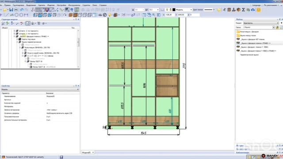Select 'Параметрические ящики' item in files list
The height and width of the screenshot is (159, 283).
(249, 55)
